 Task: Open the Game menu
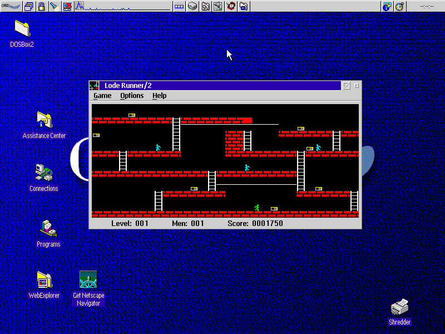coord(102,96)
